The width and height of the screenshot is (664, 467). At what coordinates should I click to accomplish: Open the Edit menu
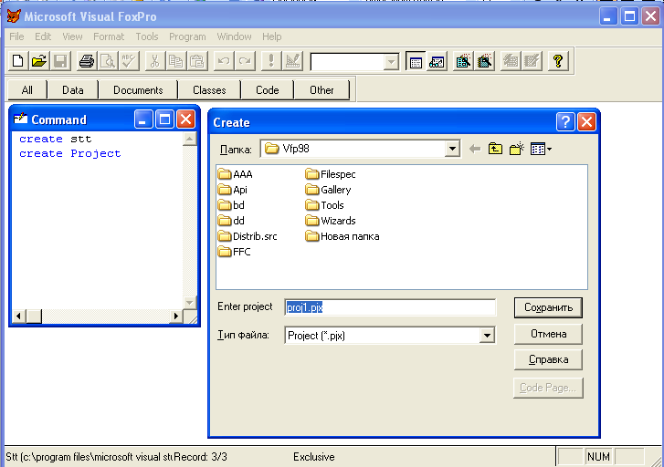pyautogui.click(x=43, y=36)
